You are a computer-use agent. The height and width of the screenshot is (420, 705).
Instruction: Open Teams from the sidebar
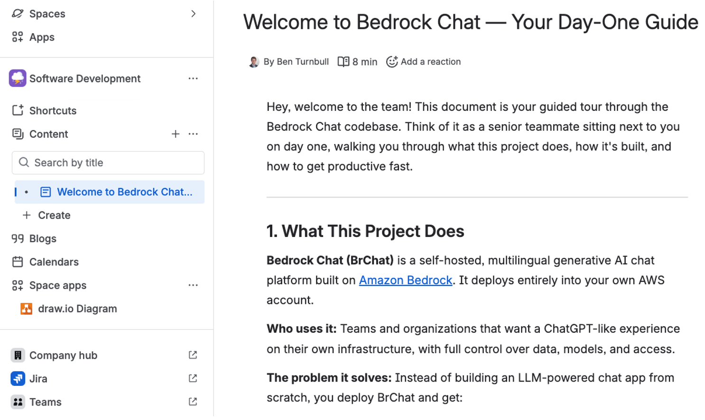[x=45, y=402]
